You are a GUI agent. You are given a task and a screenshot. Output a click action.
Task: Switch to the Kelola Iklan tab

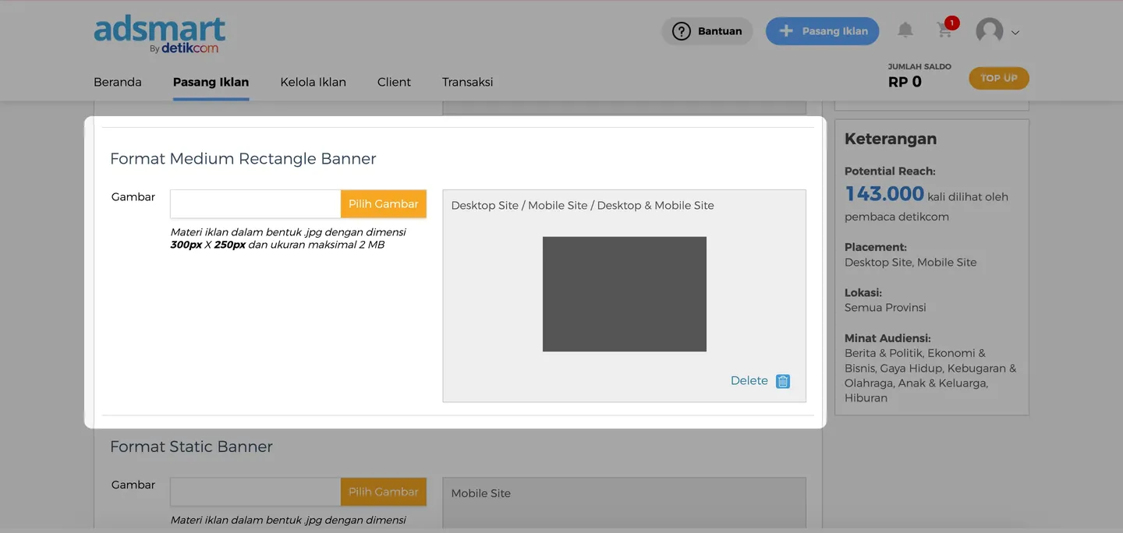pos(313,82)
